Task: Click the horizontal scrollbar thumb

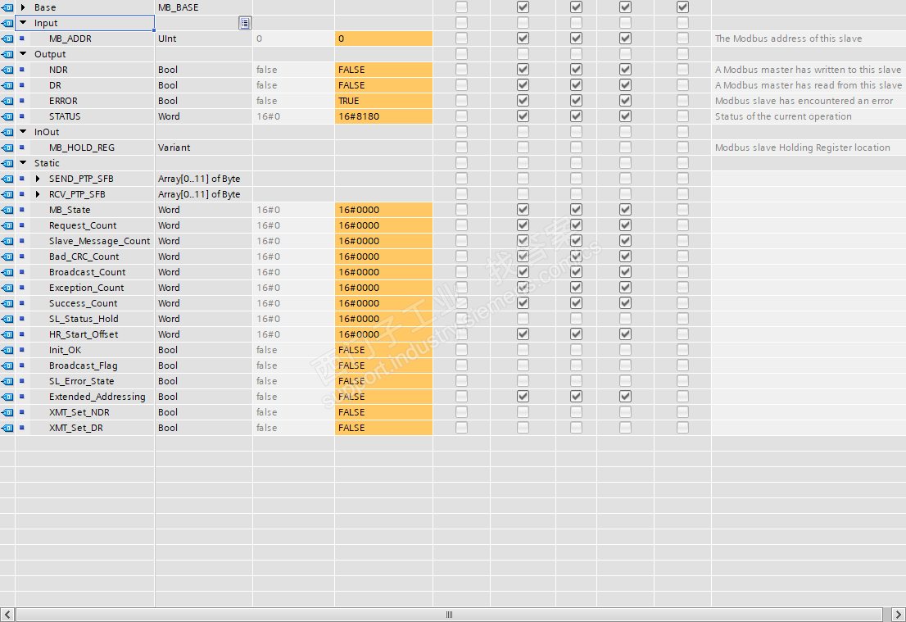Action: coord(449,615)
